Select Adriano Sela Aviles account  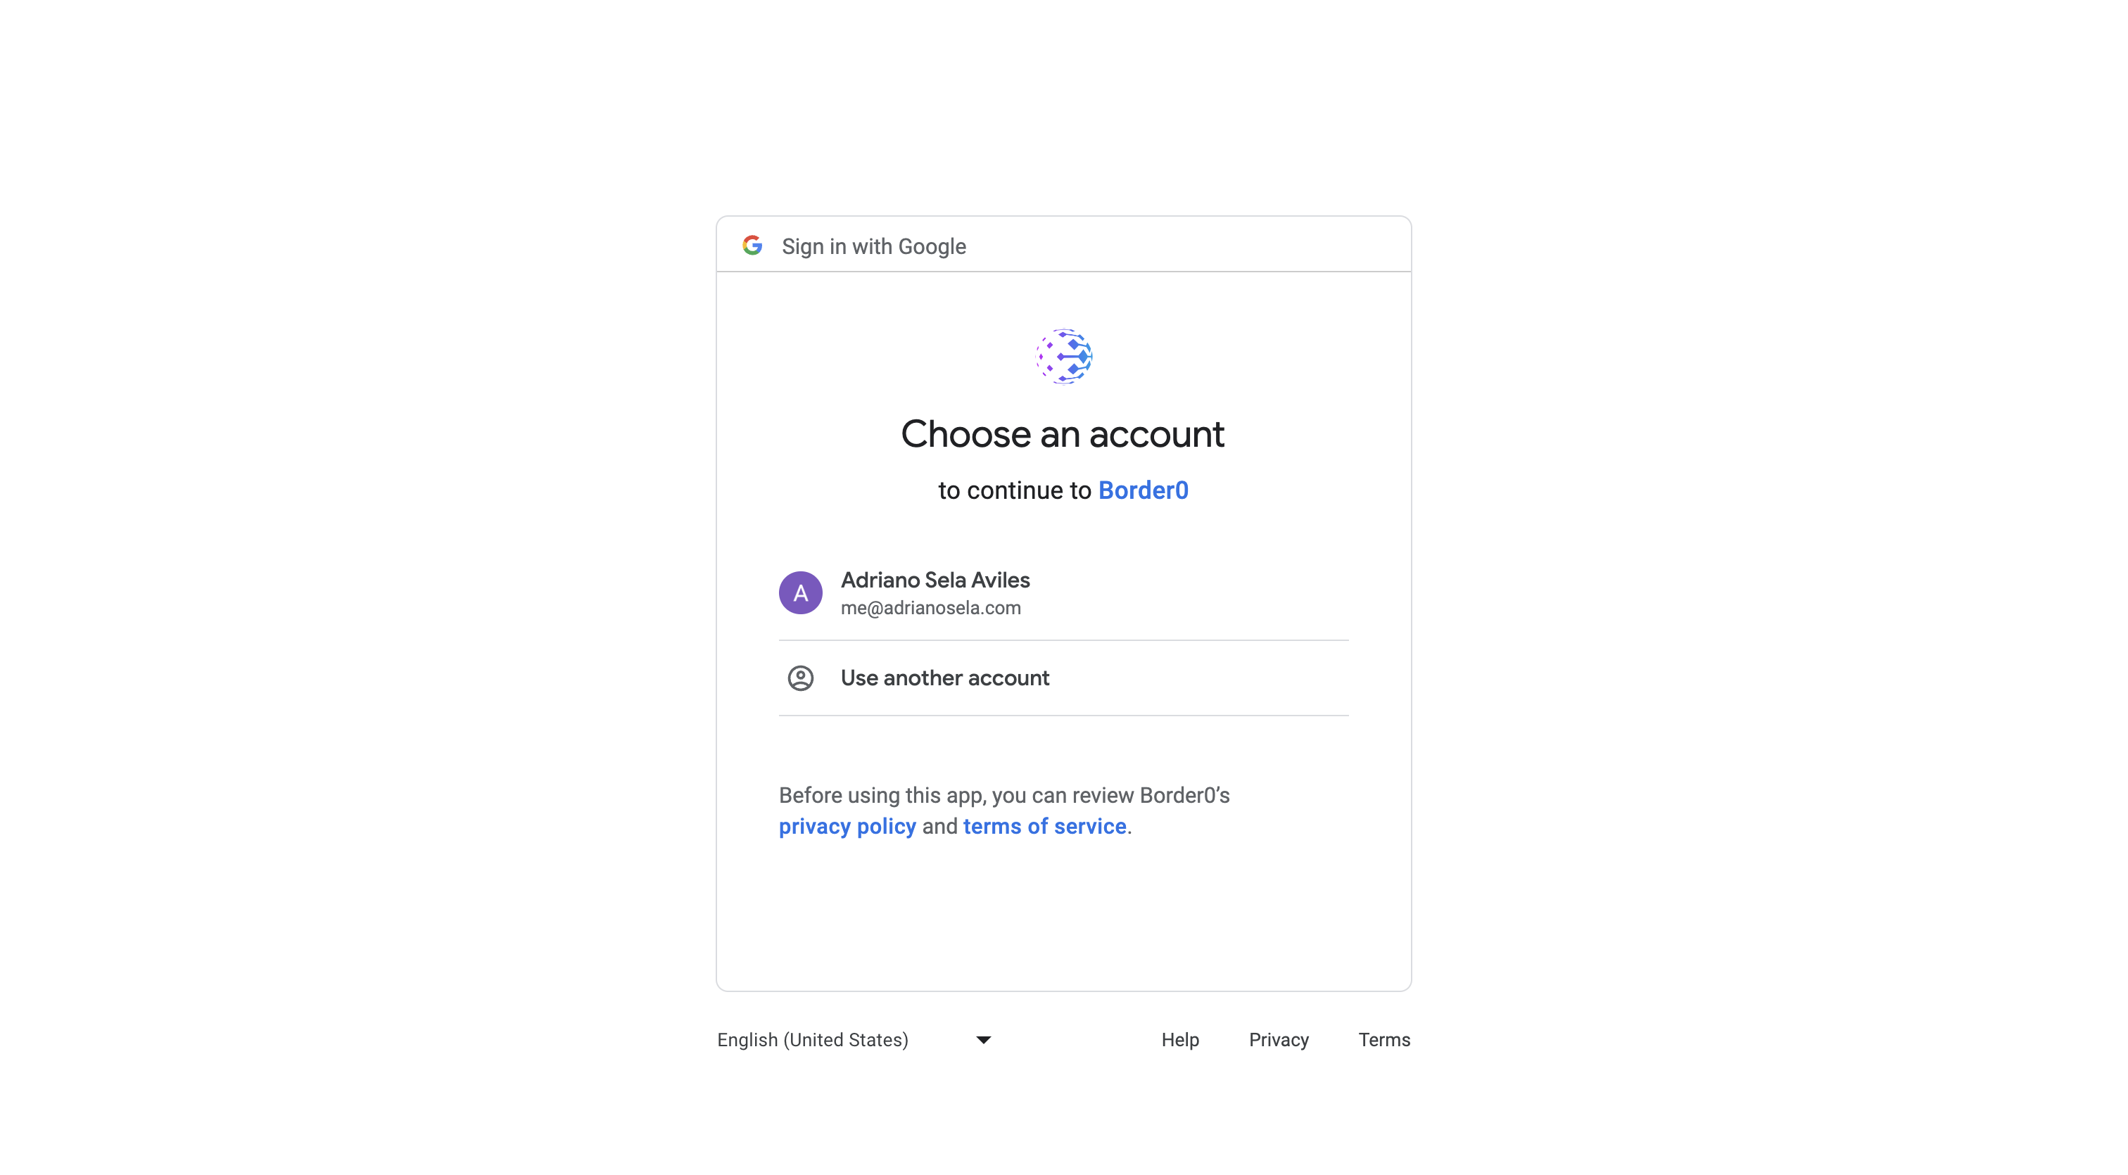[1063, 593]
